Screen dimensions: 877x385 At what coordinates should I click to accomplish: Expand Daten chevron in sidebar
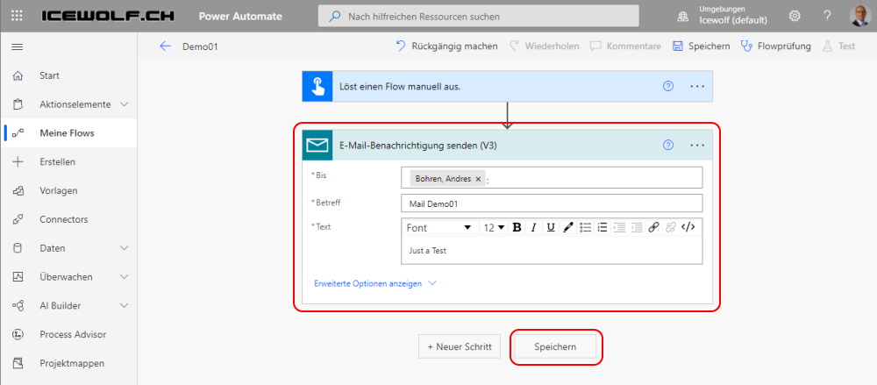(x=125, y=248)
